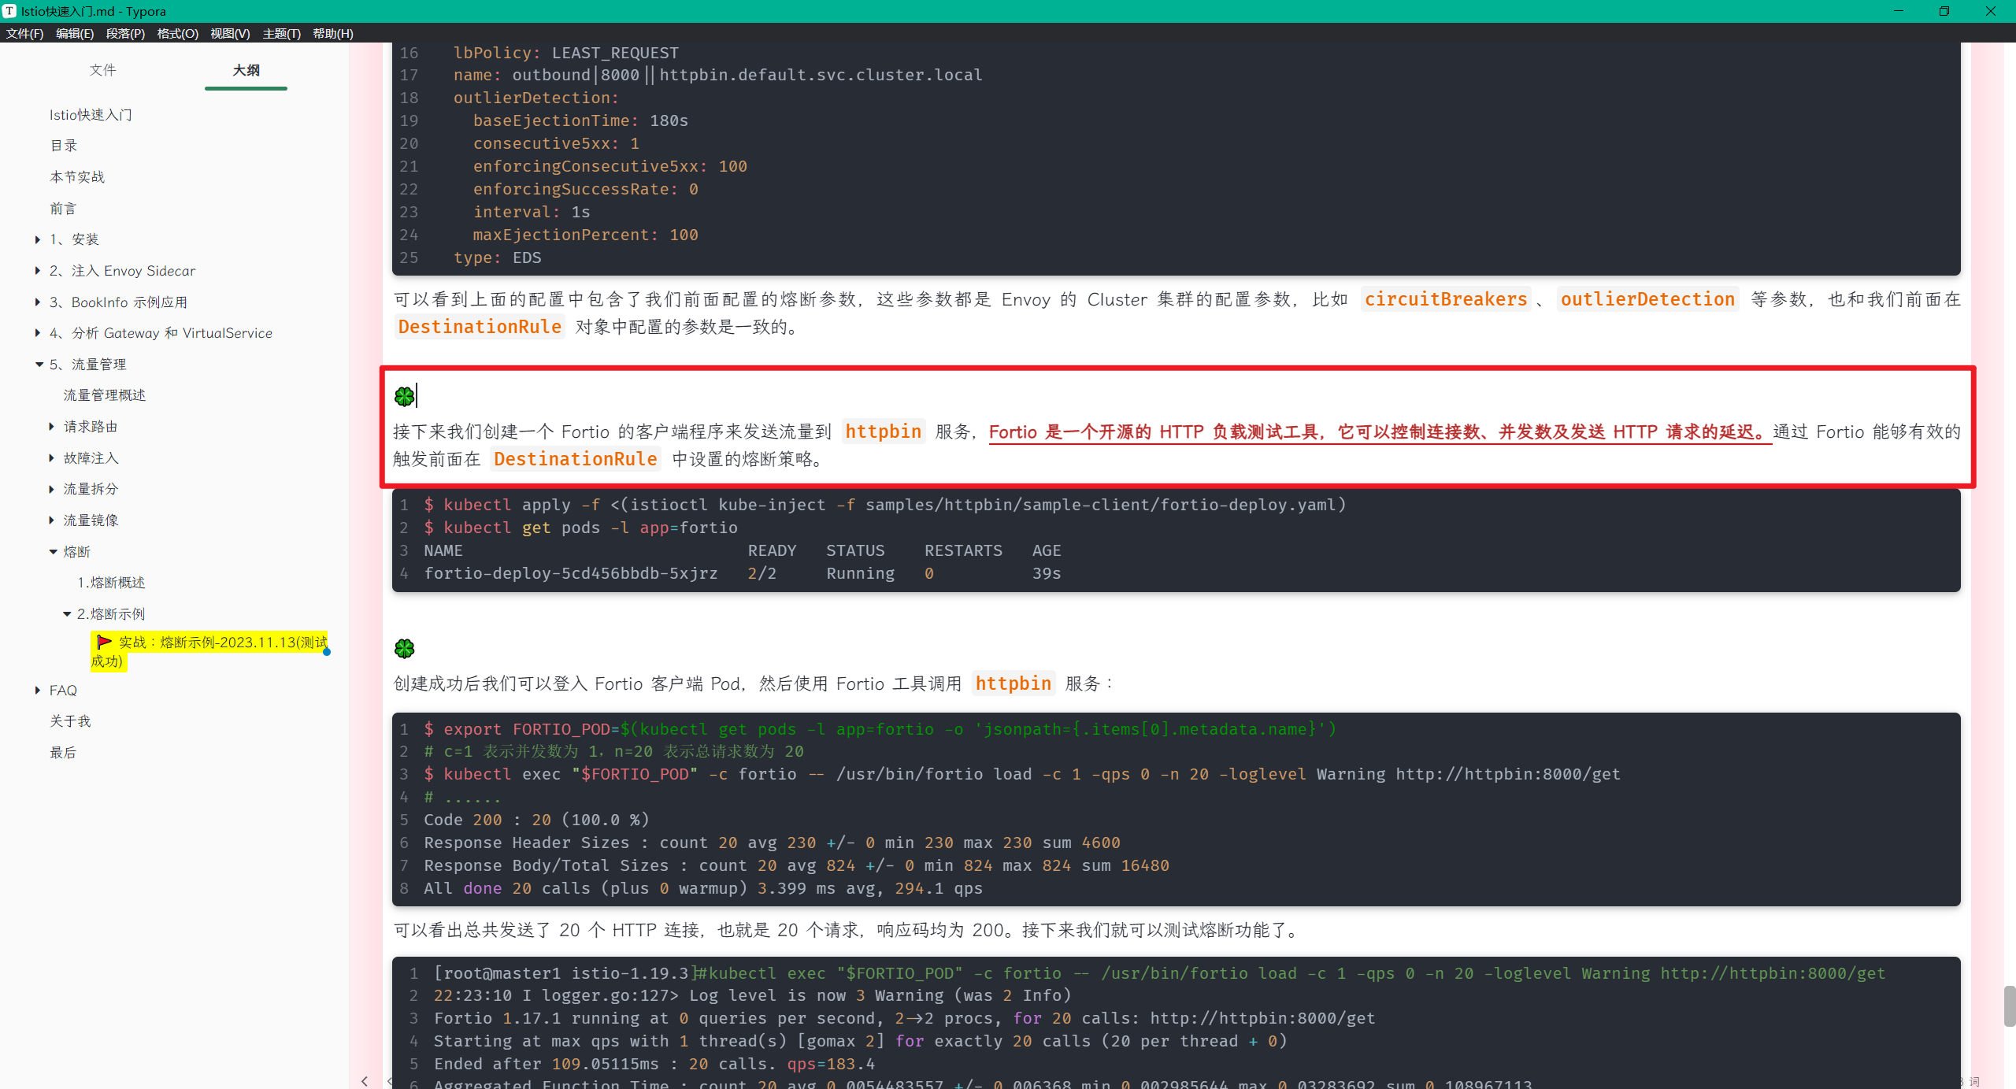Expand the 流量拆分 arrow

point(52,489)
